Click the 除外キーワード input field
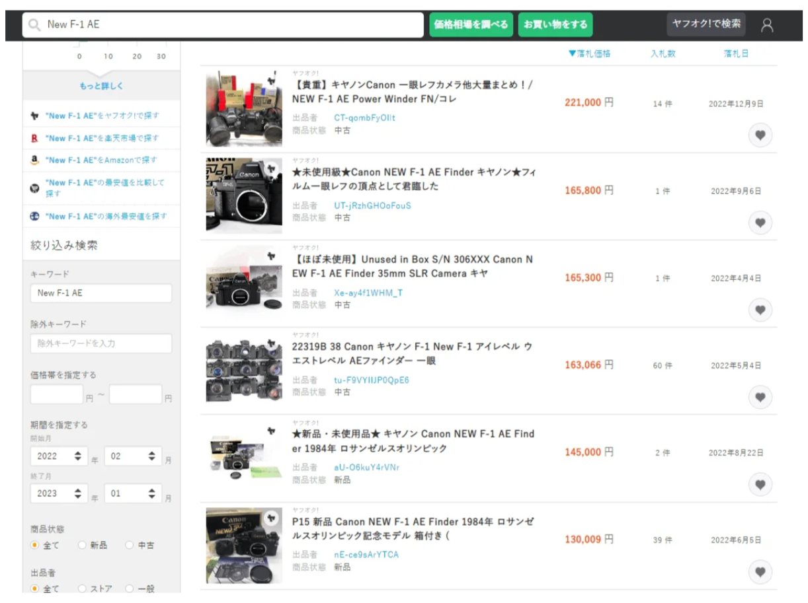This screenshot has width=808, height=603. click(x=101, y=343)
